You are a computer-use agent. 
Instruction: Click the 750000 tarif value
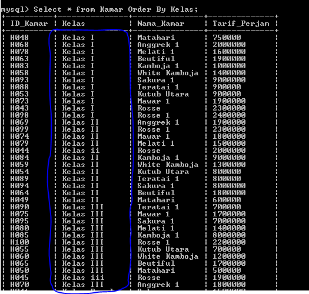(x=227, y=38)
